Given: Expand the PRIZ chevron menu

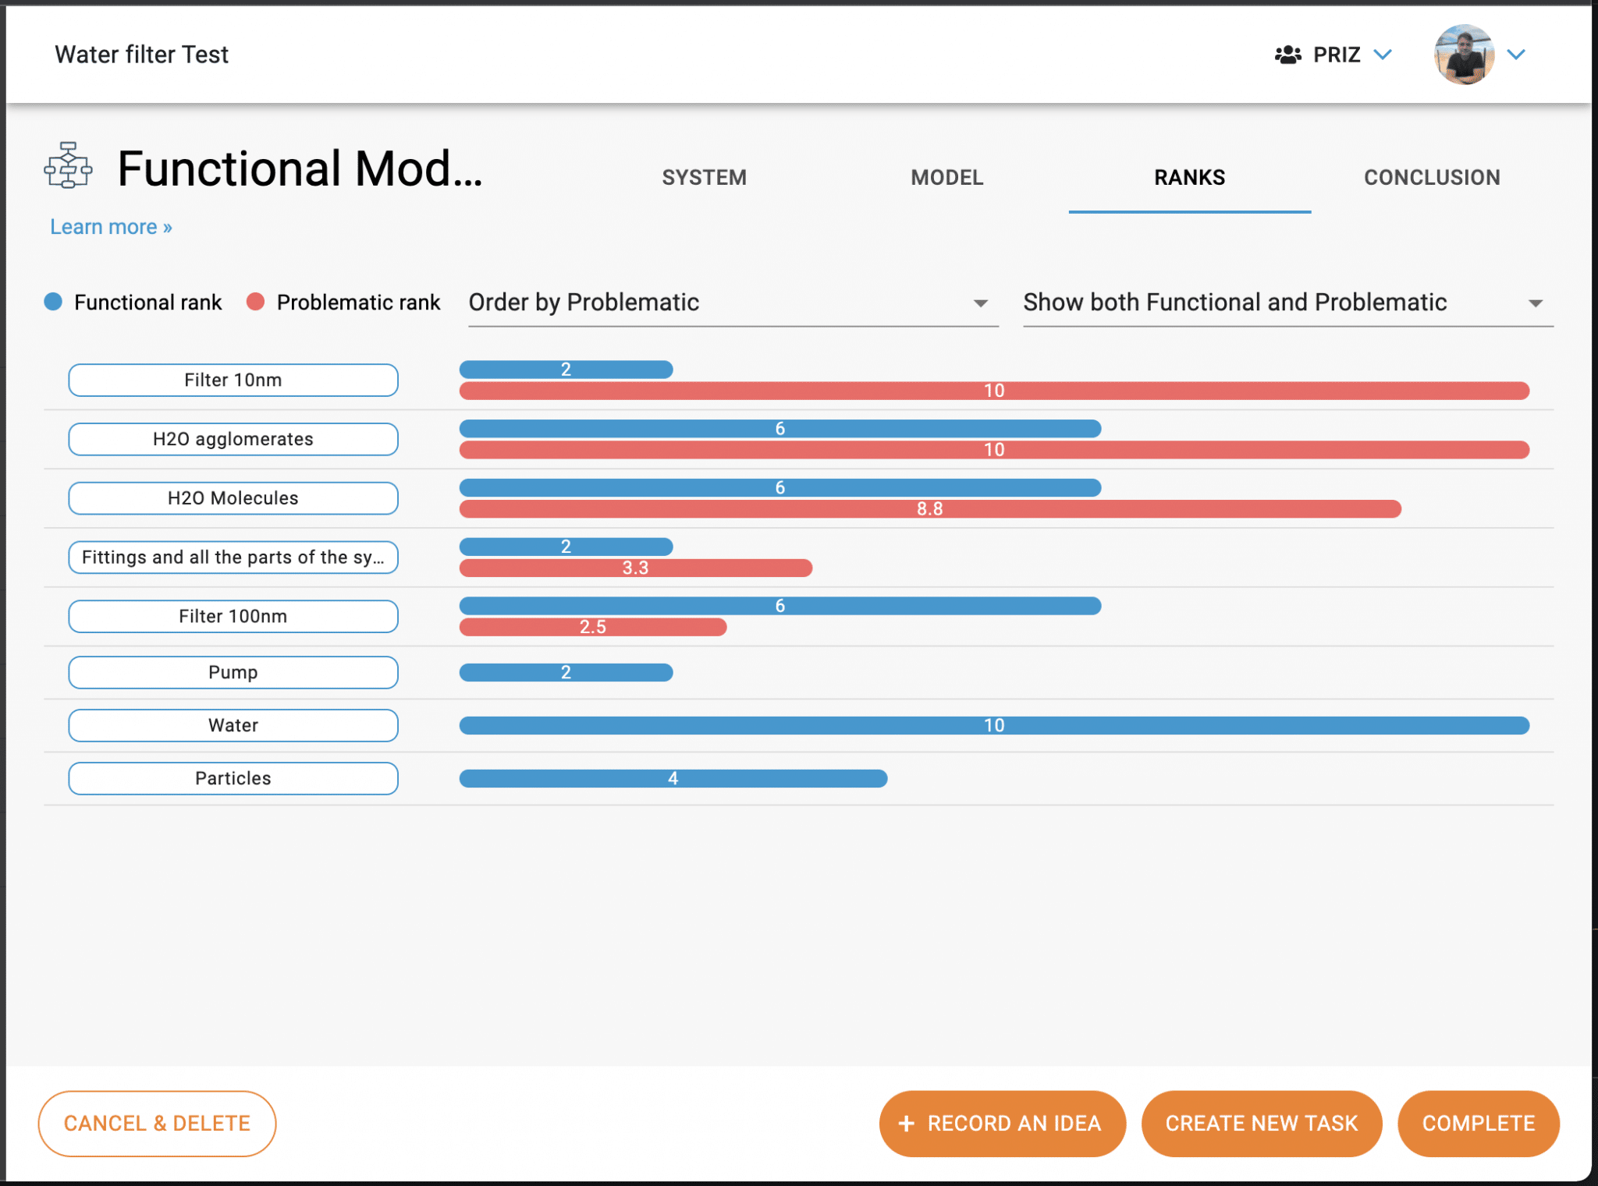Looking at the screenshot, I should click(x=1383, y=55).
